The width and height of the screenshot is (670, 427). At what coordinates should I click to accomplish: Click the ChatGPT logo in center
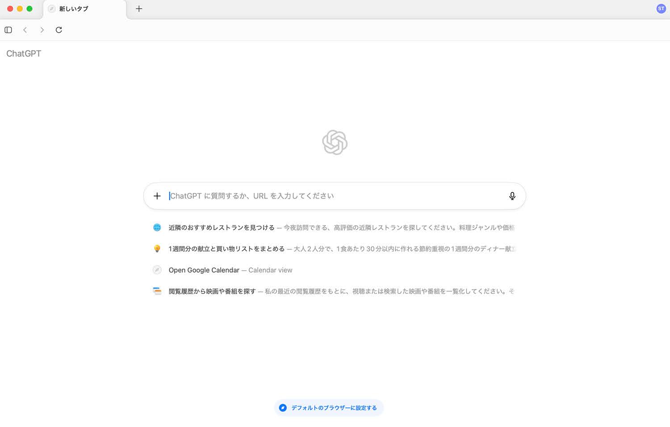point(335,142)
